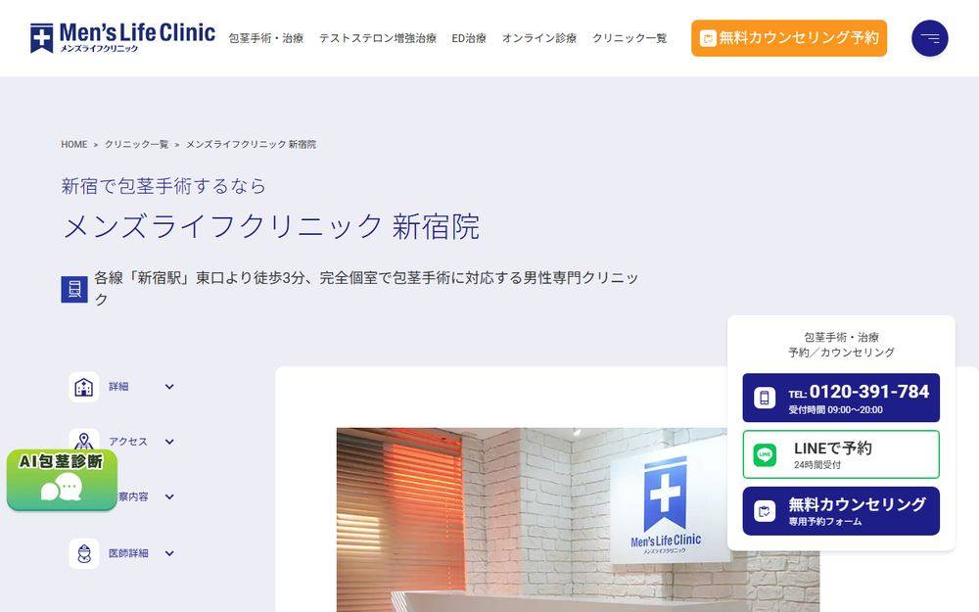Click the building icon next to 詳細

tap(83, 387)
